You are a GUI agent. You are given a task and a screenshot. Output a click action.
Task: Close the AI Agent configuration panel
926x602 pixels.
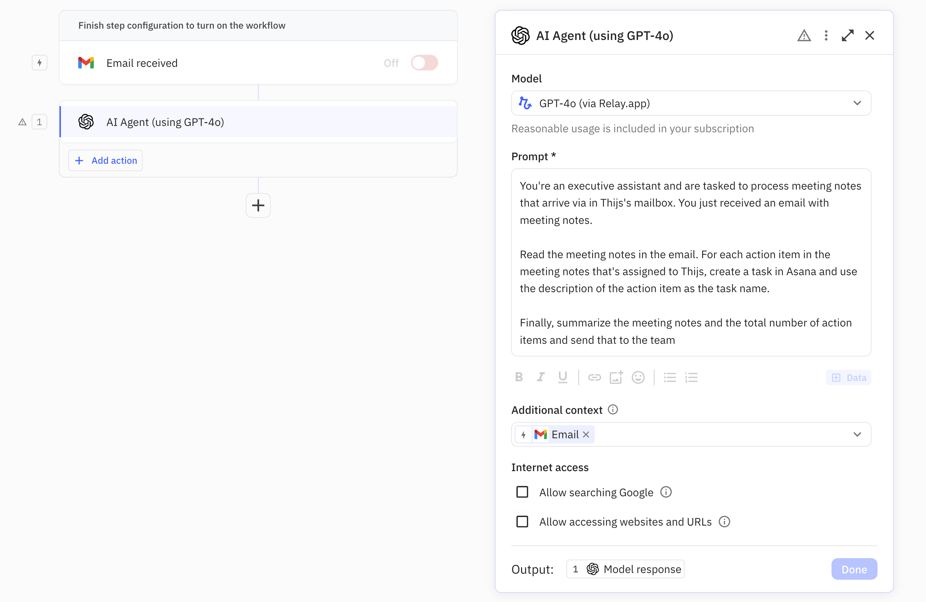coord(870,35)
